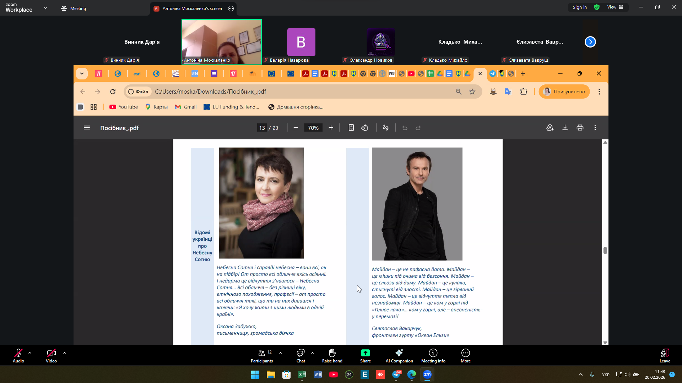The width and height of the screenshot is (682, 383).
Task: Unmute the Audio microphone
Action: pyautogui.click(x=18, y=355)
